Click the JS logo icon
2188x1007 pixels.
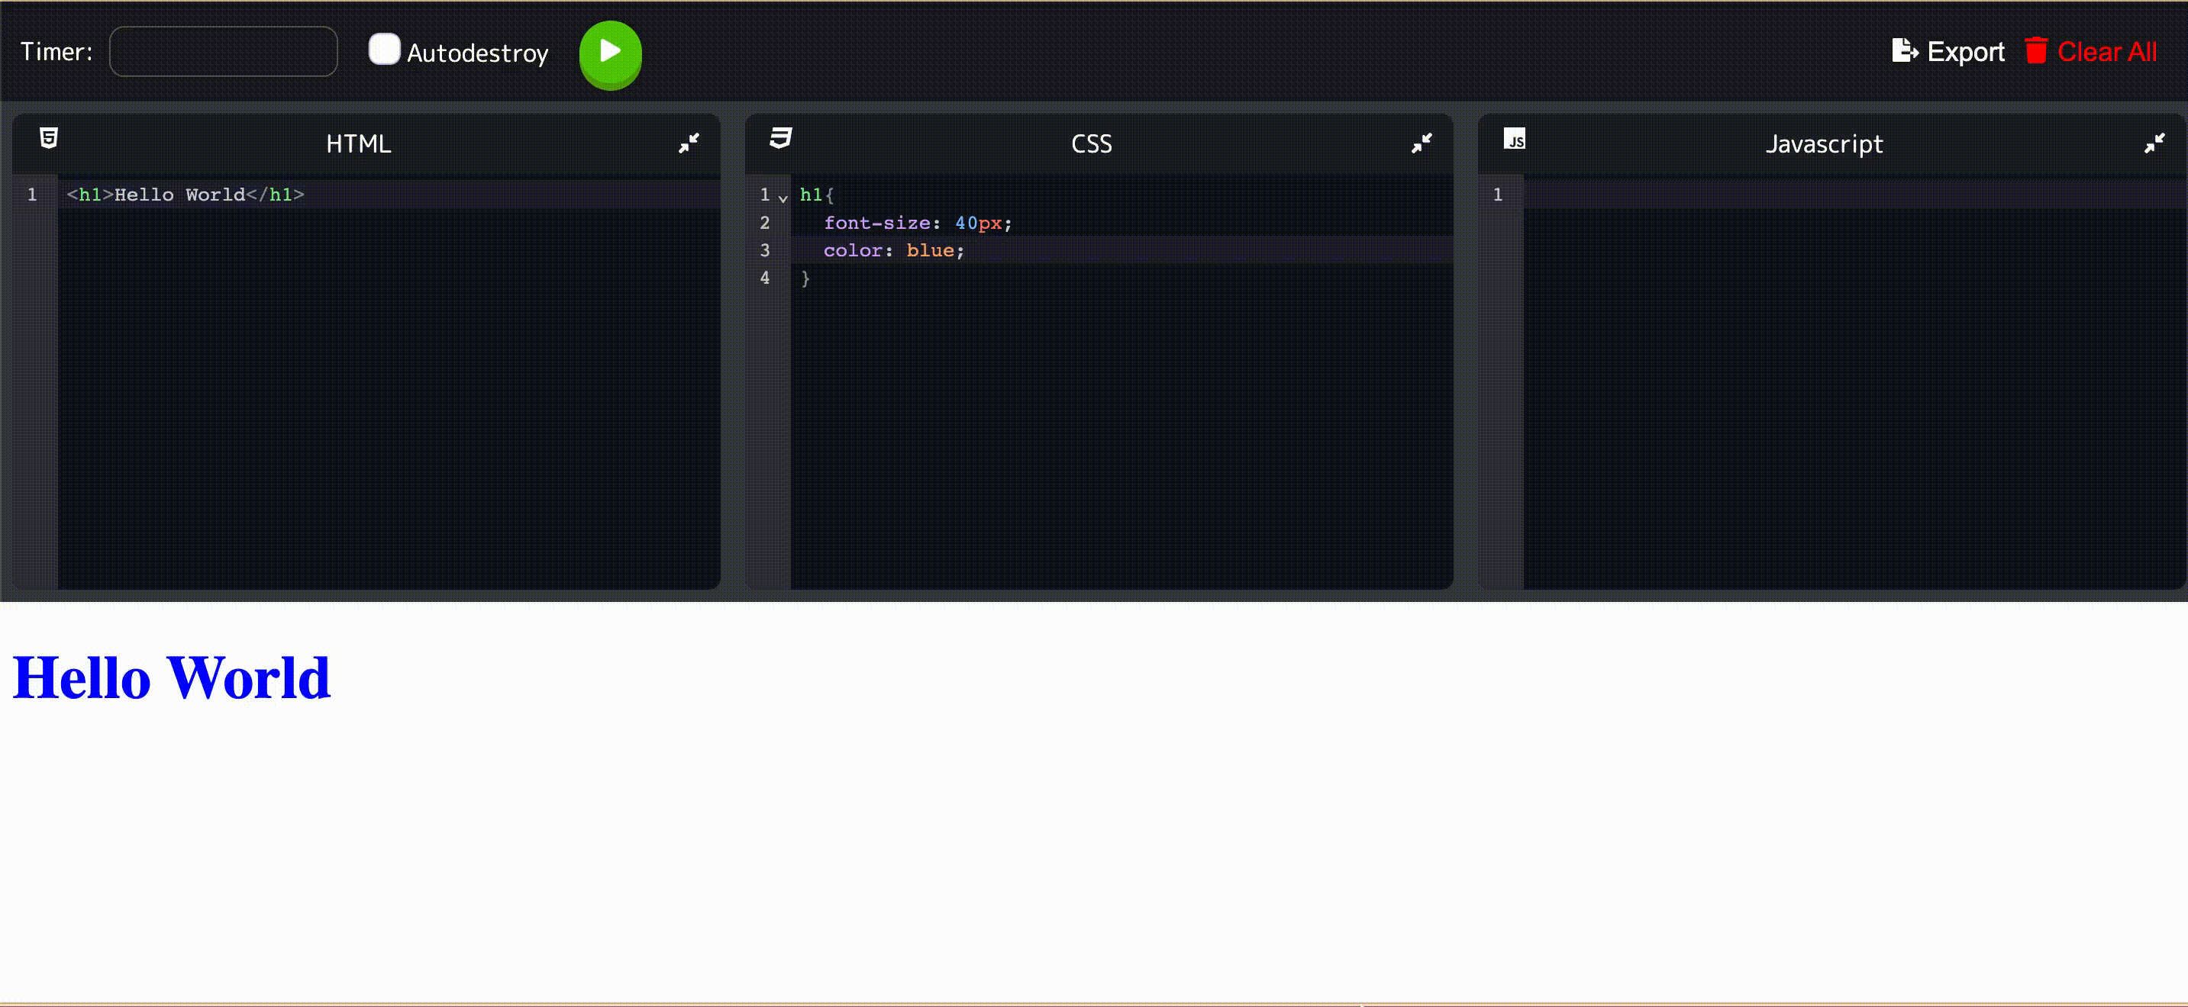tap(1514, 138)
